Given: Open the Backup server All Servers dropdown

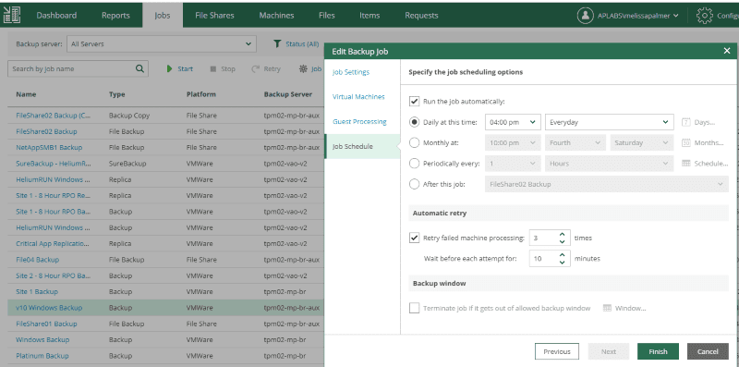Looking at the screenshot, I should point(161,43).
